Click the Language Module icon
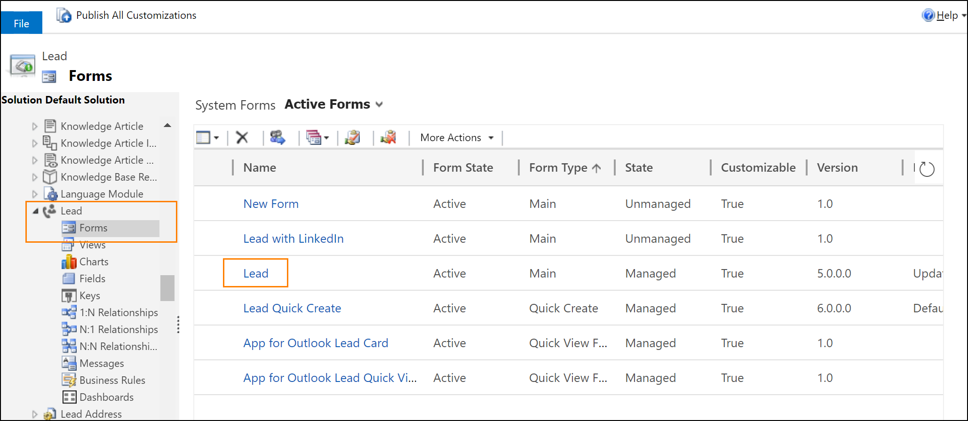Image resolution: width=968 pixels, height=421 pixels. click(x=50, y=194)
